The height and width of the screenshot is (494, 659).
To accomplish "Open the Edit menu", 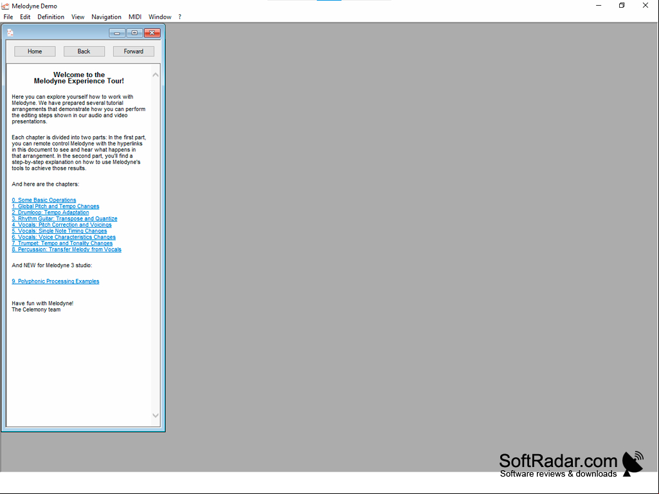I will 25,17.
